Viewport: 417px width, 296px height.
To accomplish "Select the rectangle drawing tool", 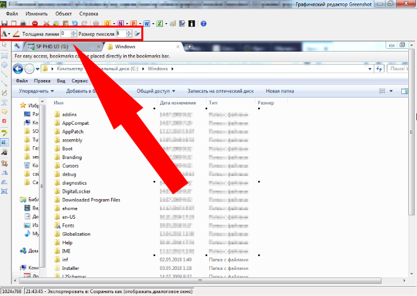I will coord(5,55).
